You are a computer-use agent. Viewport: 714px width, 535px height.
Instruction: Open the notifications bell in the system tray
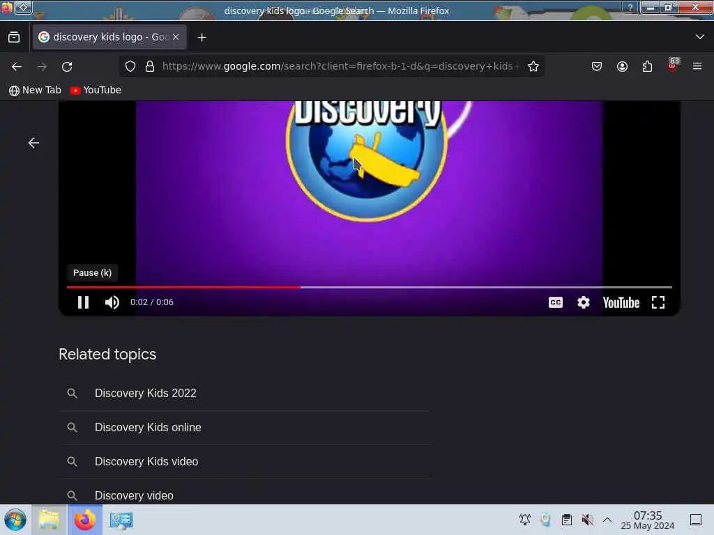pyautogui.click(x=525, y=520)
